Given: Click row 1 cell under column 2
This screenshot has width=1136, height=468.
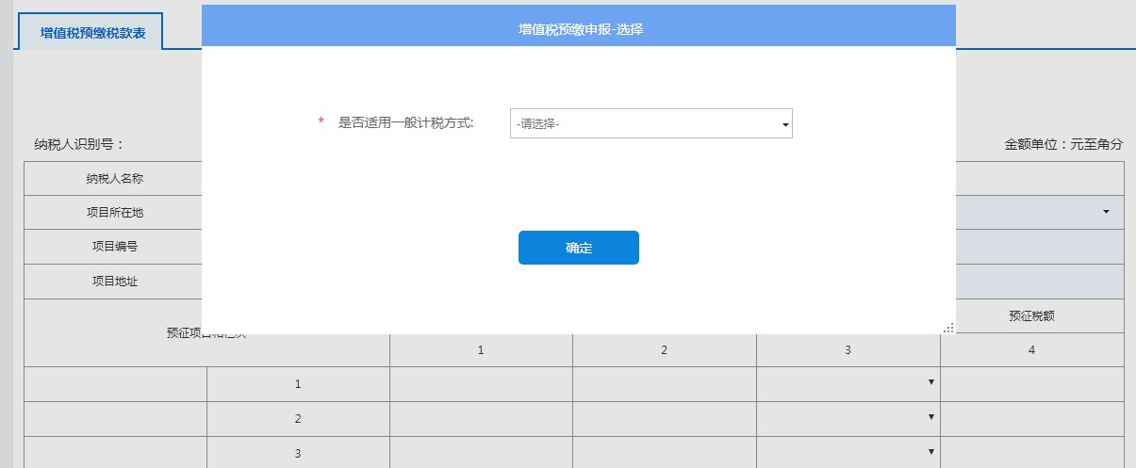Looking at the screenshot, I should tap(664, 383).
